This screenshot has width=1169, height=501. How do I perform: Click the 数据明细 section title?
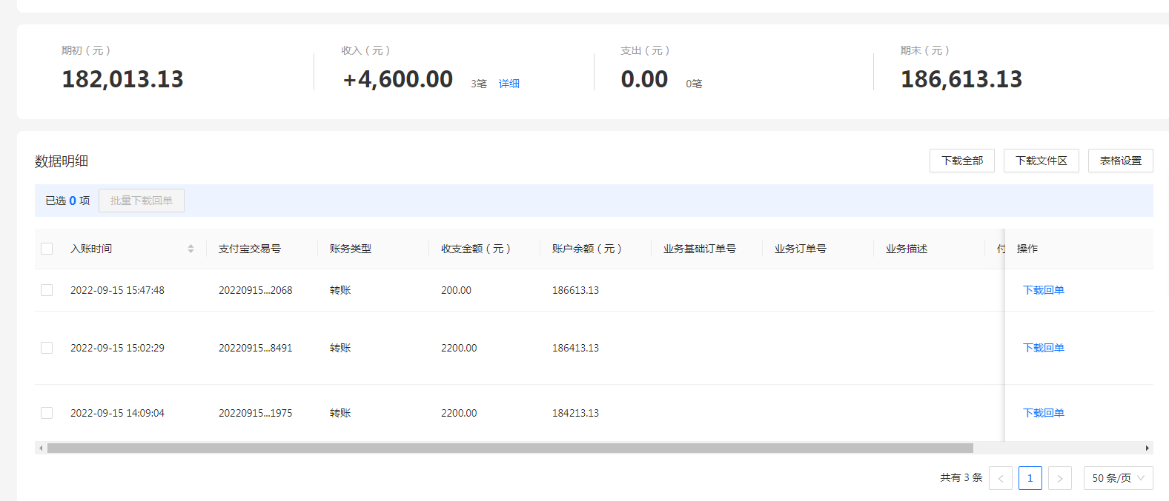pyautogui.click(x=62, y=161)
